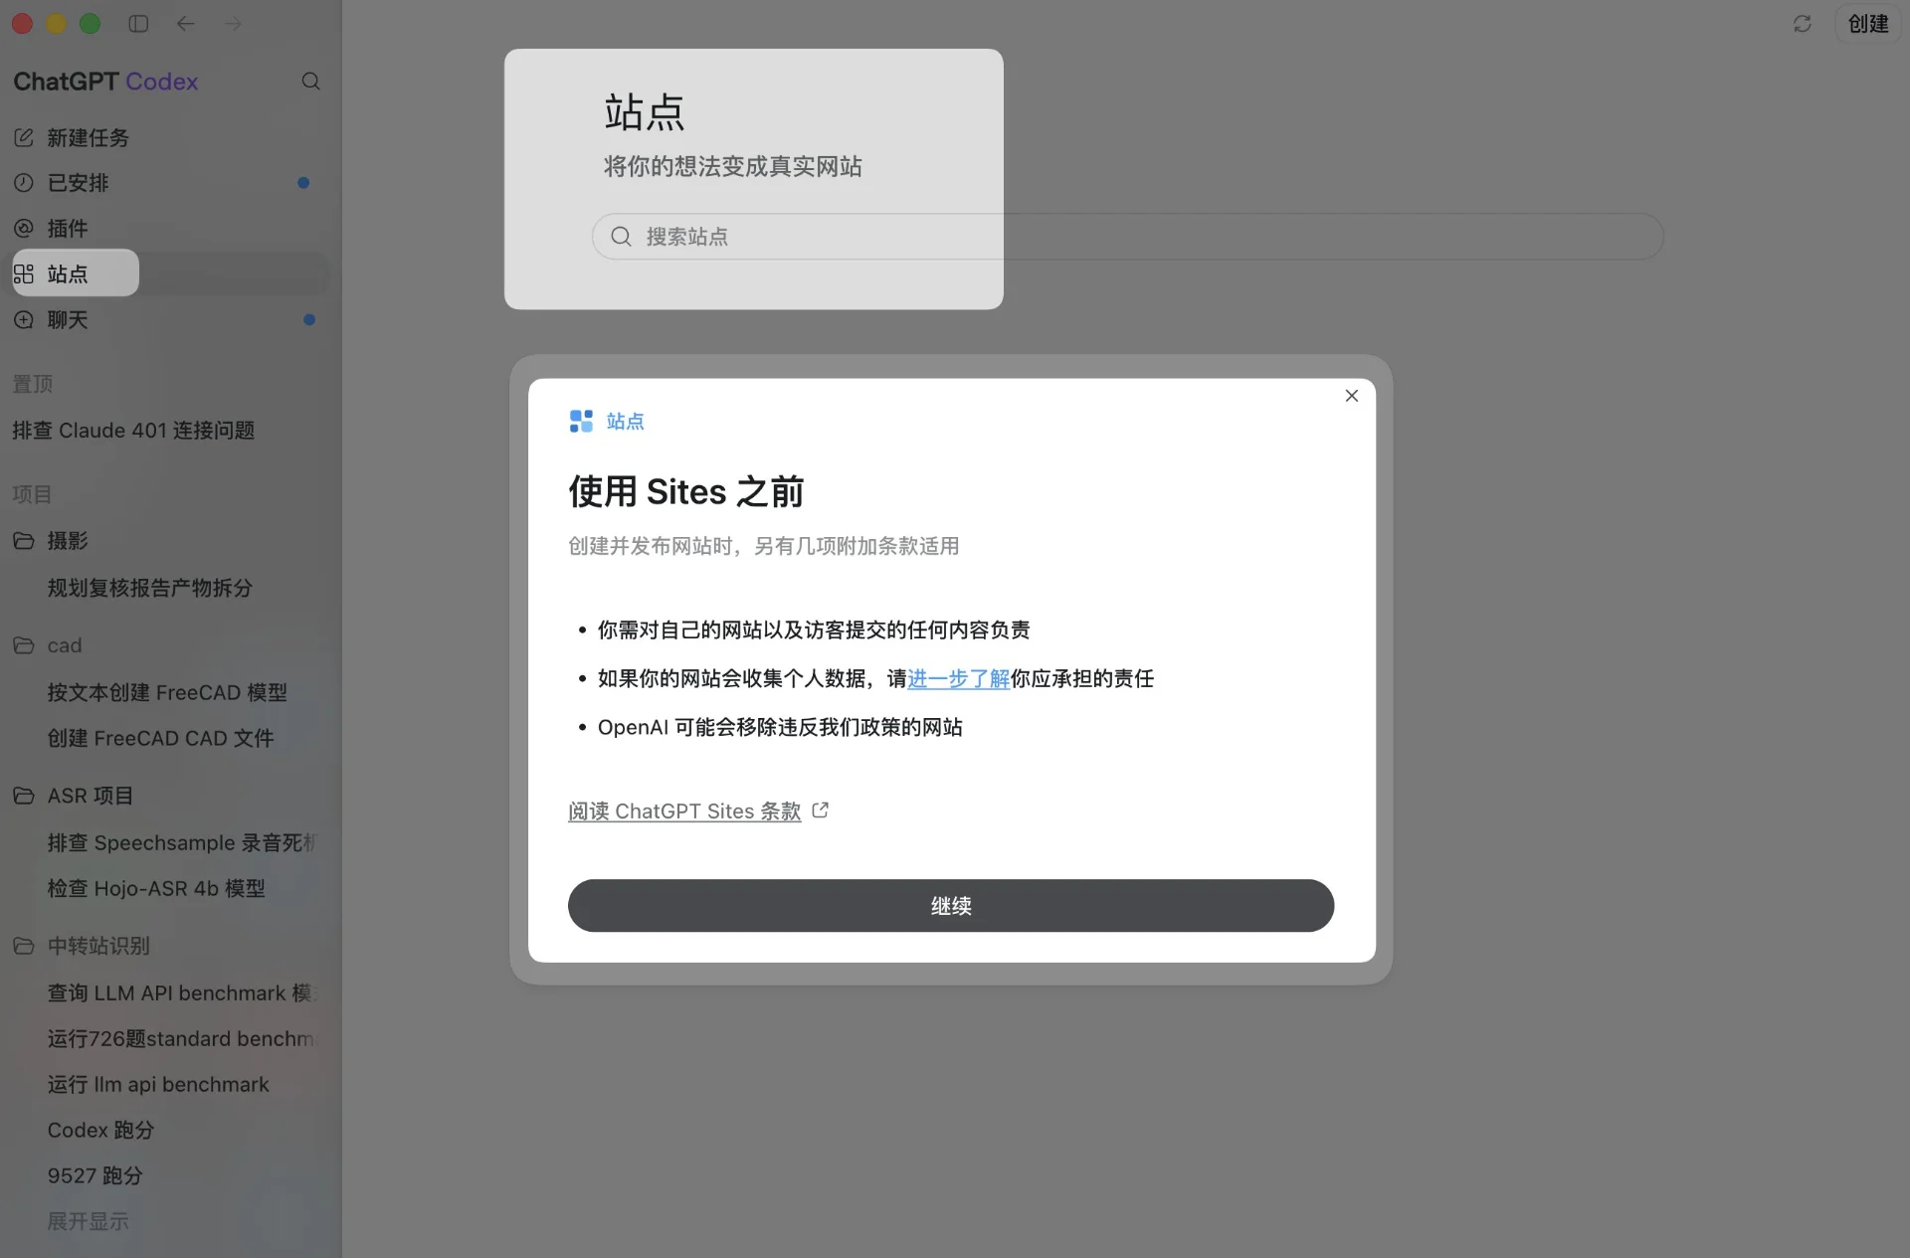The image size is (1910, 1258).
Task: Click the 创建 button
Action: point(1867,24)
